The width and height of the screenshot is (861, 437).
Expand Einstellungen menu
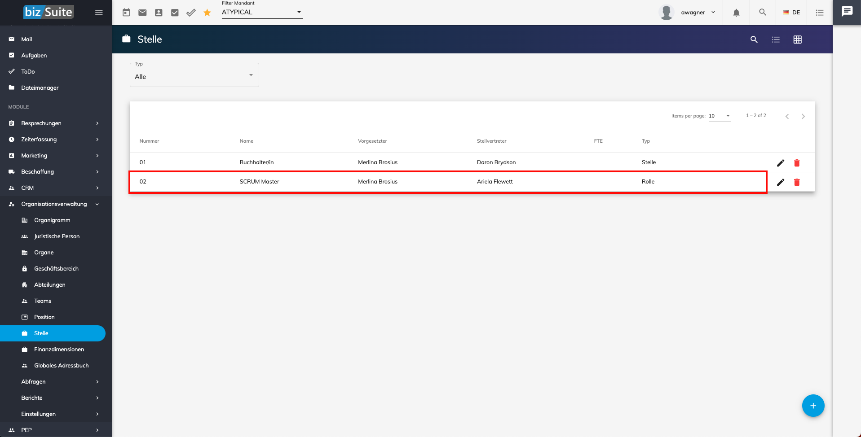click(x=56, y=414)
